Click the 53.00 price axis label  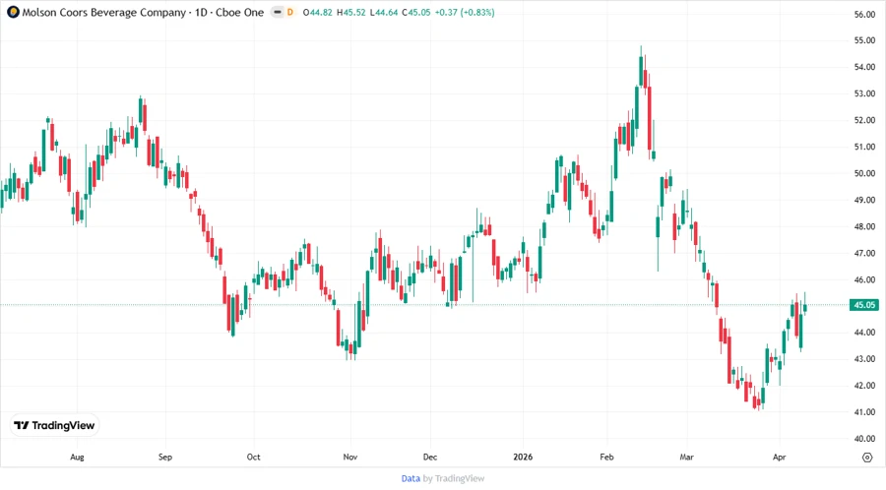pyautogui.click(x=864, y=93)
